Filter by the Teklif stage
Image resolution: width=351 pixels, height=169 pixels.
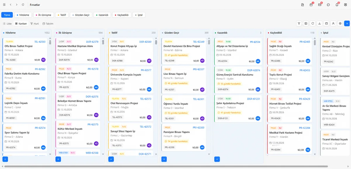tap(62, 15)
